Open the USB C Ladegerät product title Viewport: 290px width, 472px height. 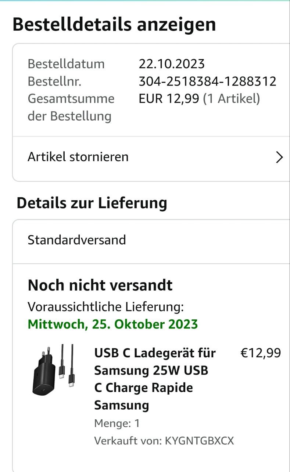point(155,379)
